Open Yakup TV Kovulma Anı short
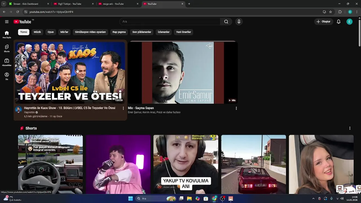361x203 pixels. 186,164
